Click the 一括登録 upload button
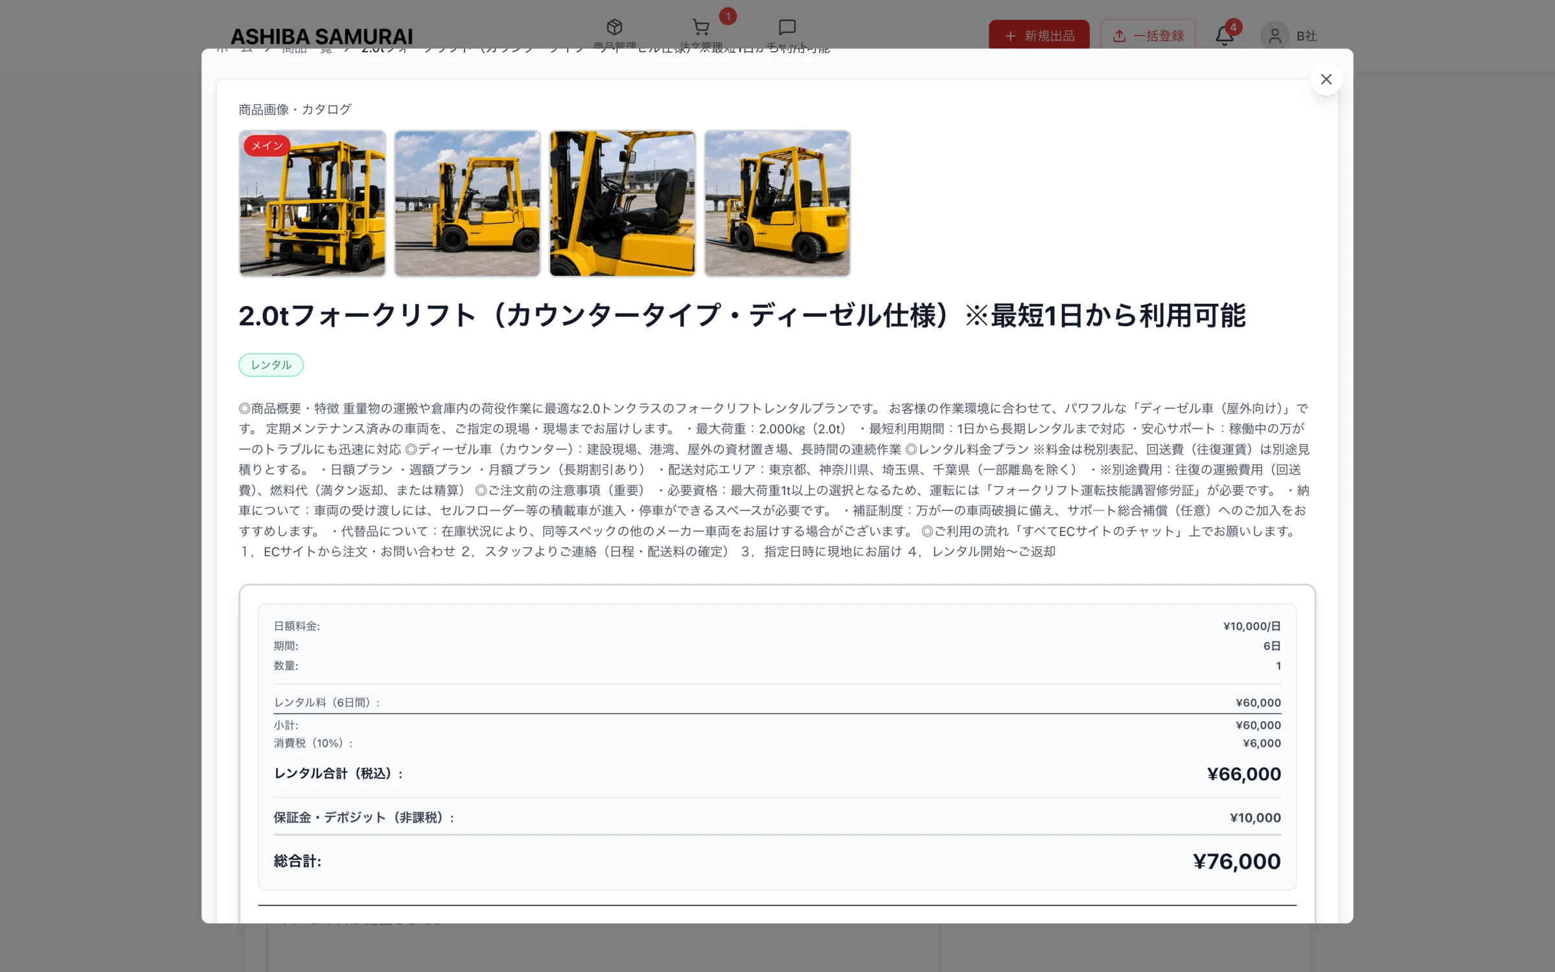 pos(1147,36)
